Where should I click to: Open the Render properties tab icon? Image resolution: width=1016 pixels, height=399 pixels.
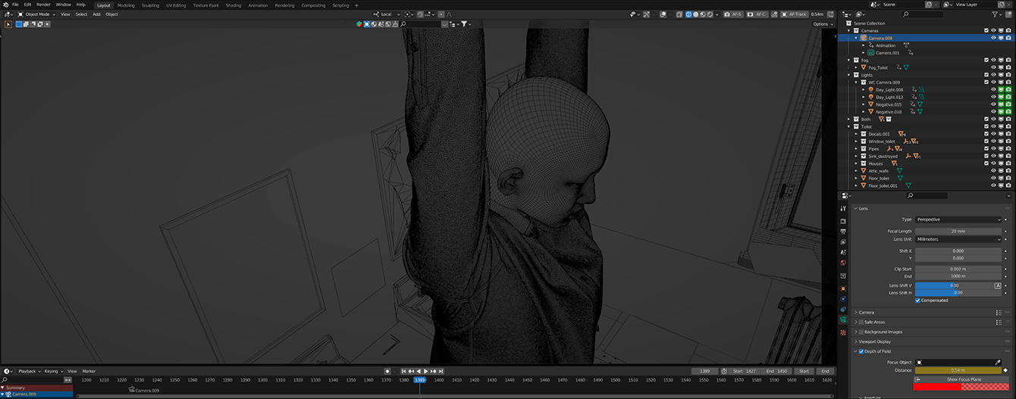[843, 221]
